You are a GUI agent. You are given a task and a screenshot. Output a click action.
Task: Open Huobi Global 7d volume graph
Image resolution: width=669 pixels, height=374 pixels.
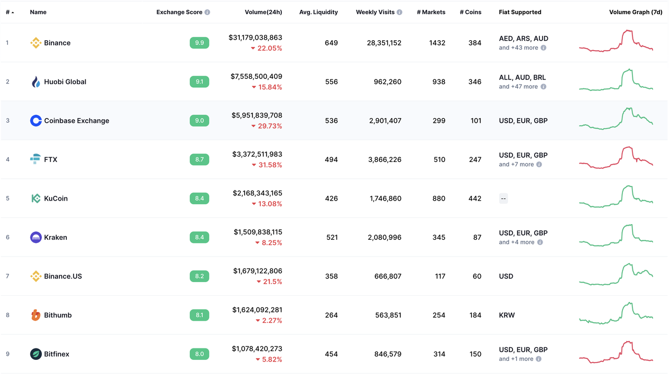coord(616,80)
